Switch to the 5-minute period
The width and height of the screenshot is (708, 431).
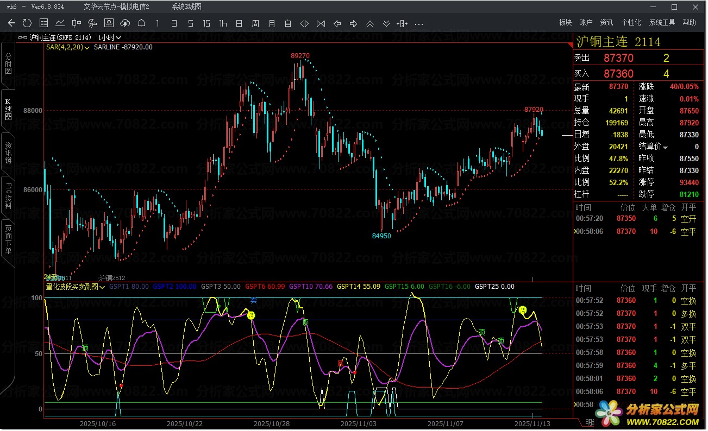(x=190, y=23)
